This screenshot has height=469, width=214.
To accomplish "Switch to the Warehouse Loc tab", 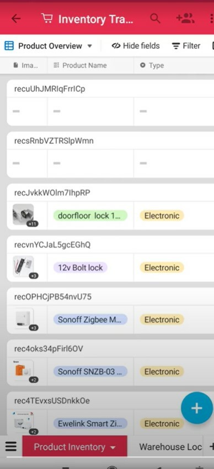I will (x=170, y=446).
